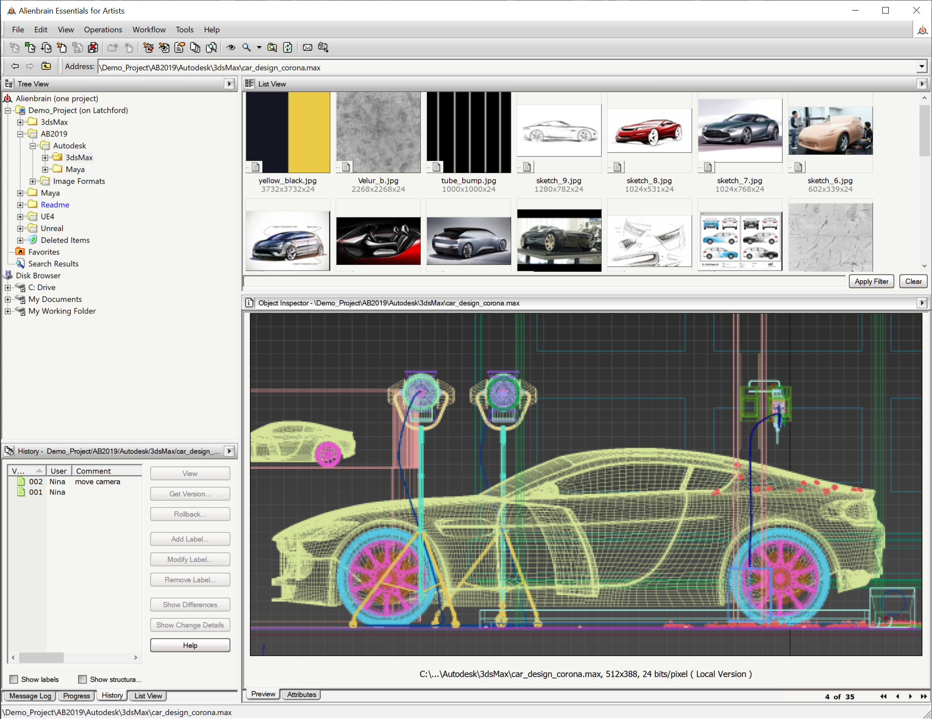
Task: Click the History list horizontal scrollbar thumb
Action: coord(42,657)
